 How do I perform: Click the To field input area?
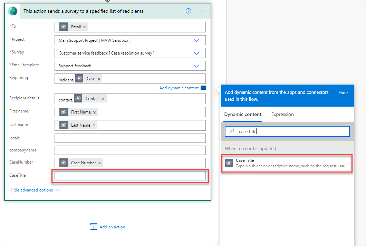tap(130, 27)
